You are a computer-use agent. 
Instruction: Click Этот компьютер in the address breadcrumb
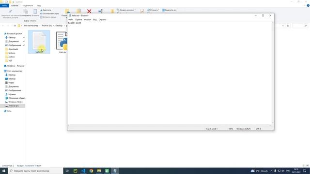(x=31, y=26)
